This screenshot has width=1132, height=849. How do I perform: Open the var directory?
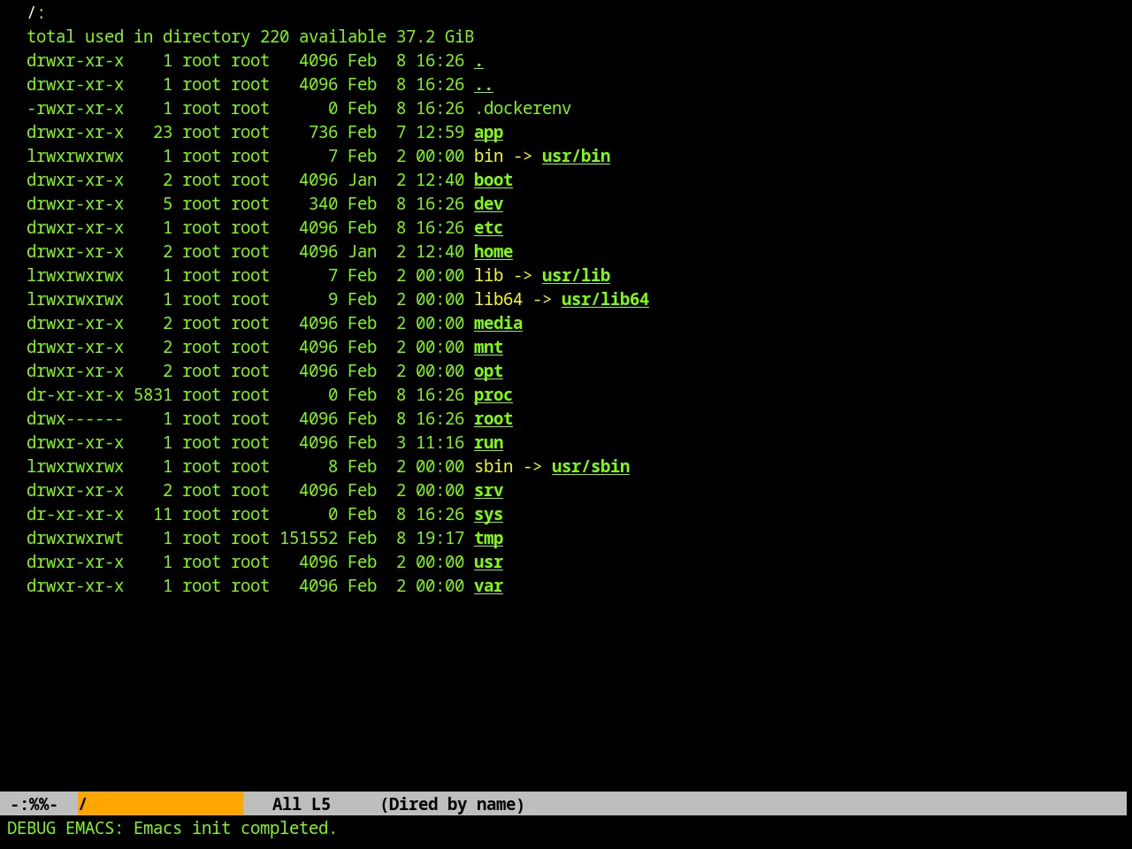coord(488,586)
